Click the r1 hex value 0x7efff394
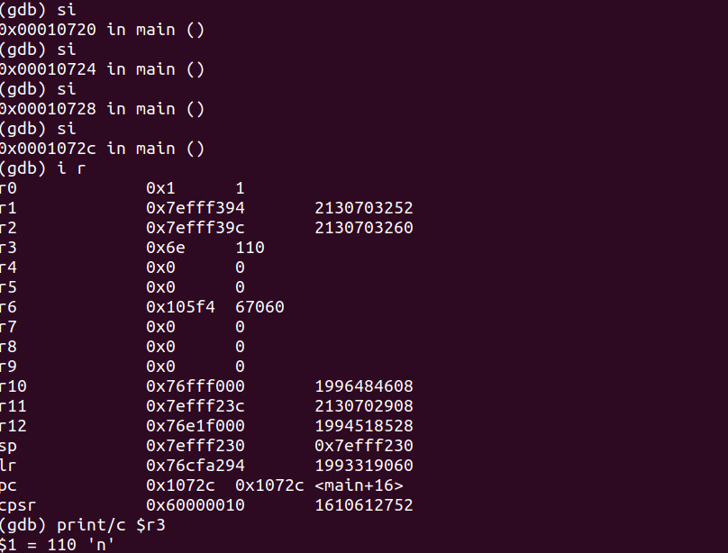The height and width of the screenshot is (553, 728). tap(196, 208)
